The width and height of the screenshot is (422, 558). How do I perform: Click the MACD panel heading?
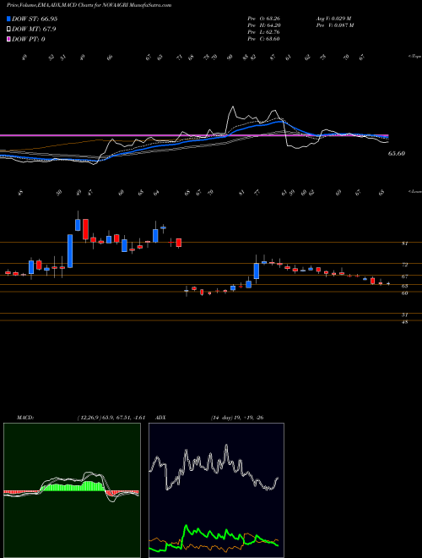click(25, 418)
